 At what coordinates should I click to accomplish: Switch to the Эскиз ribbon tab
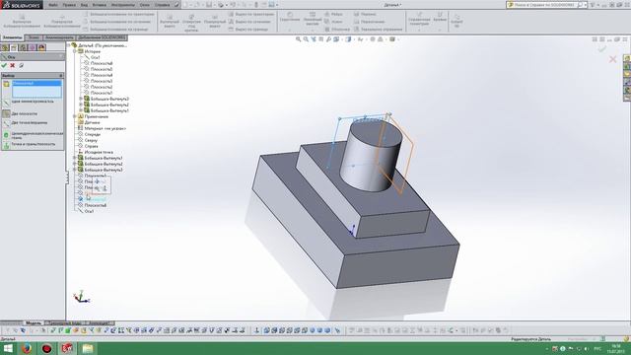pyautogui.click(x=34, y=37)
